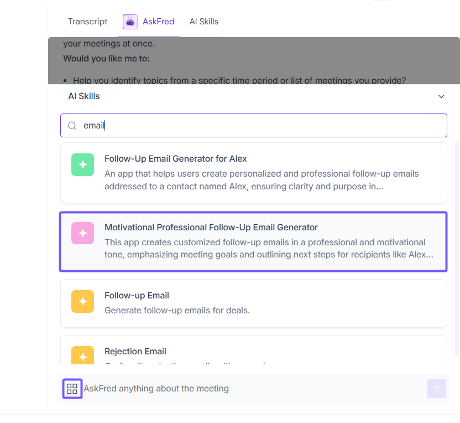Choose Motivational Professional Follow-Up Email Generator
Screen dimensions: 460x423
[x=253, y=241]
